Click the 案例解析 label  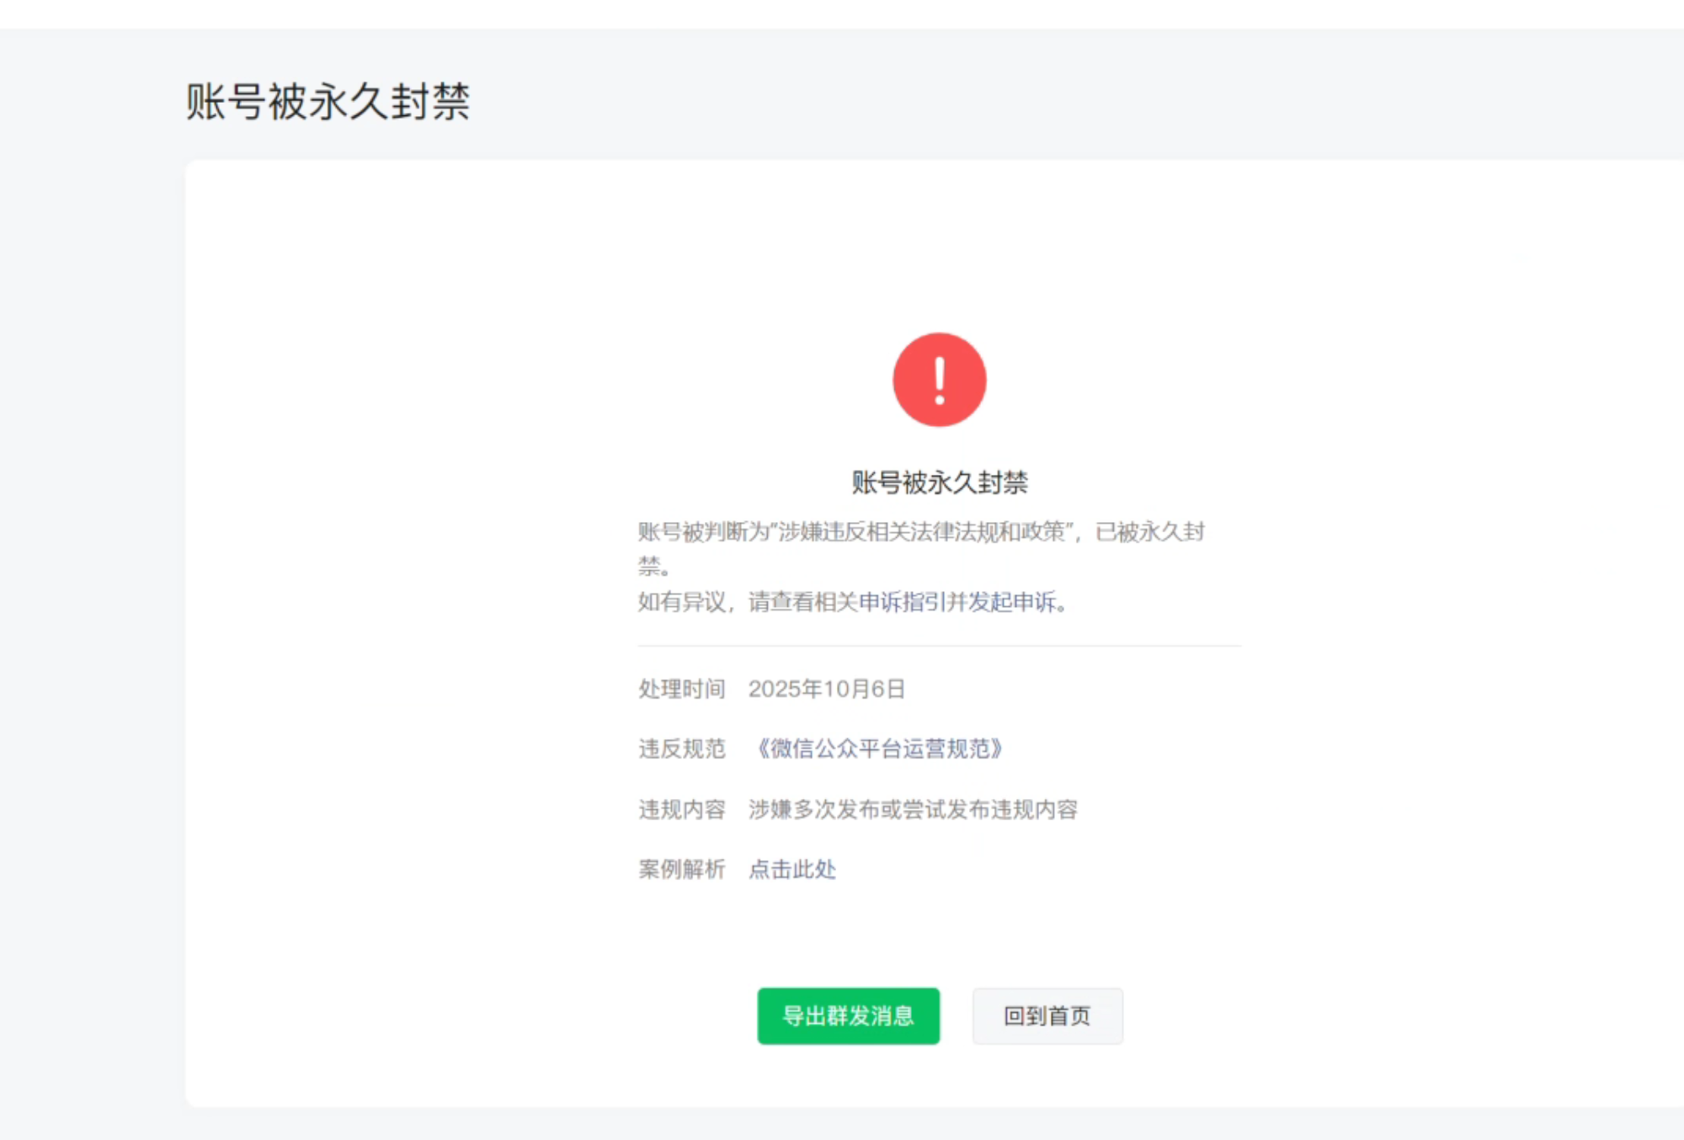(681, 869)
